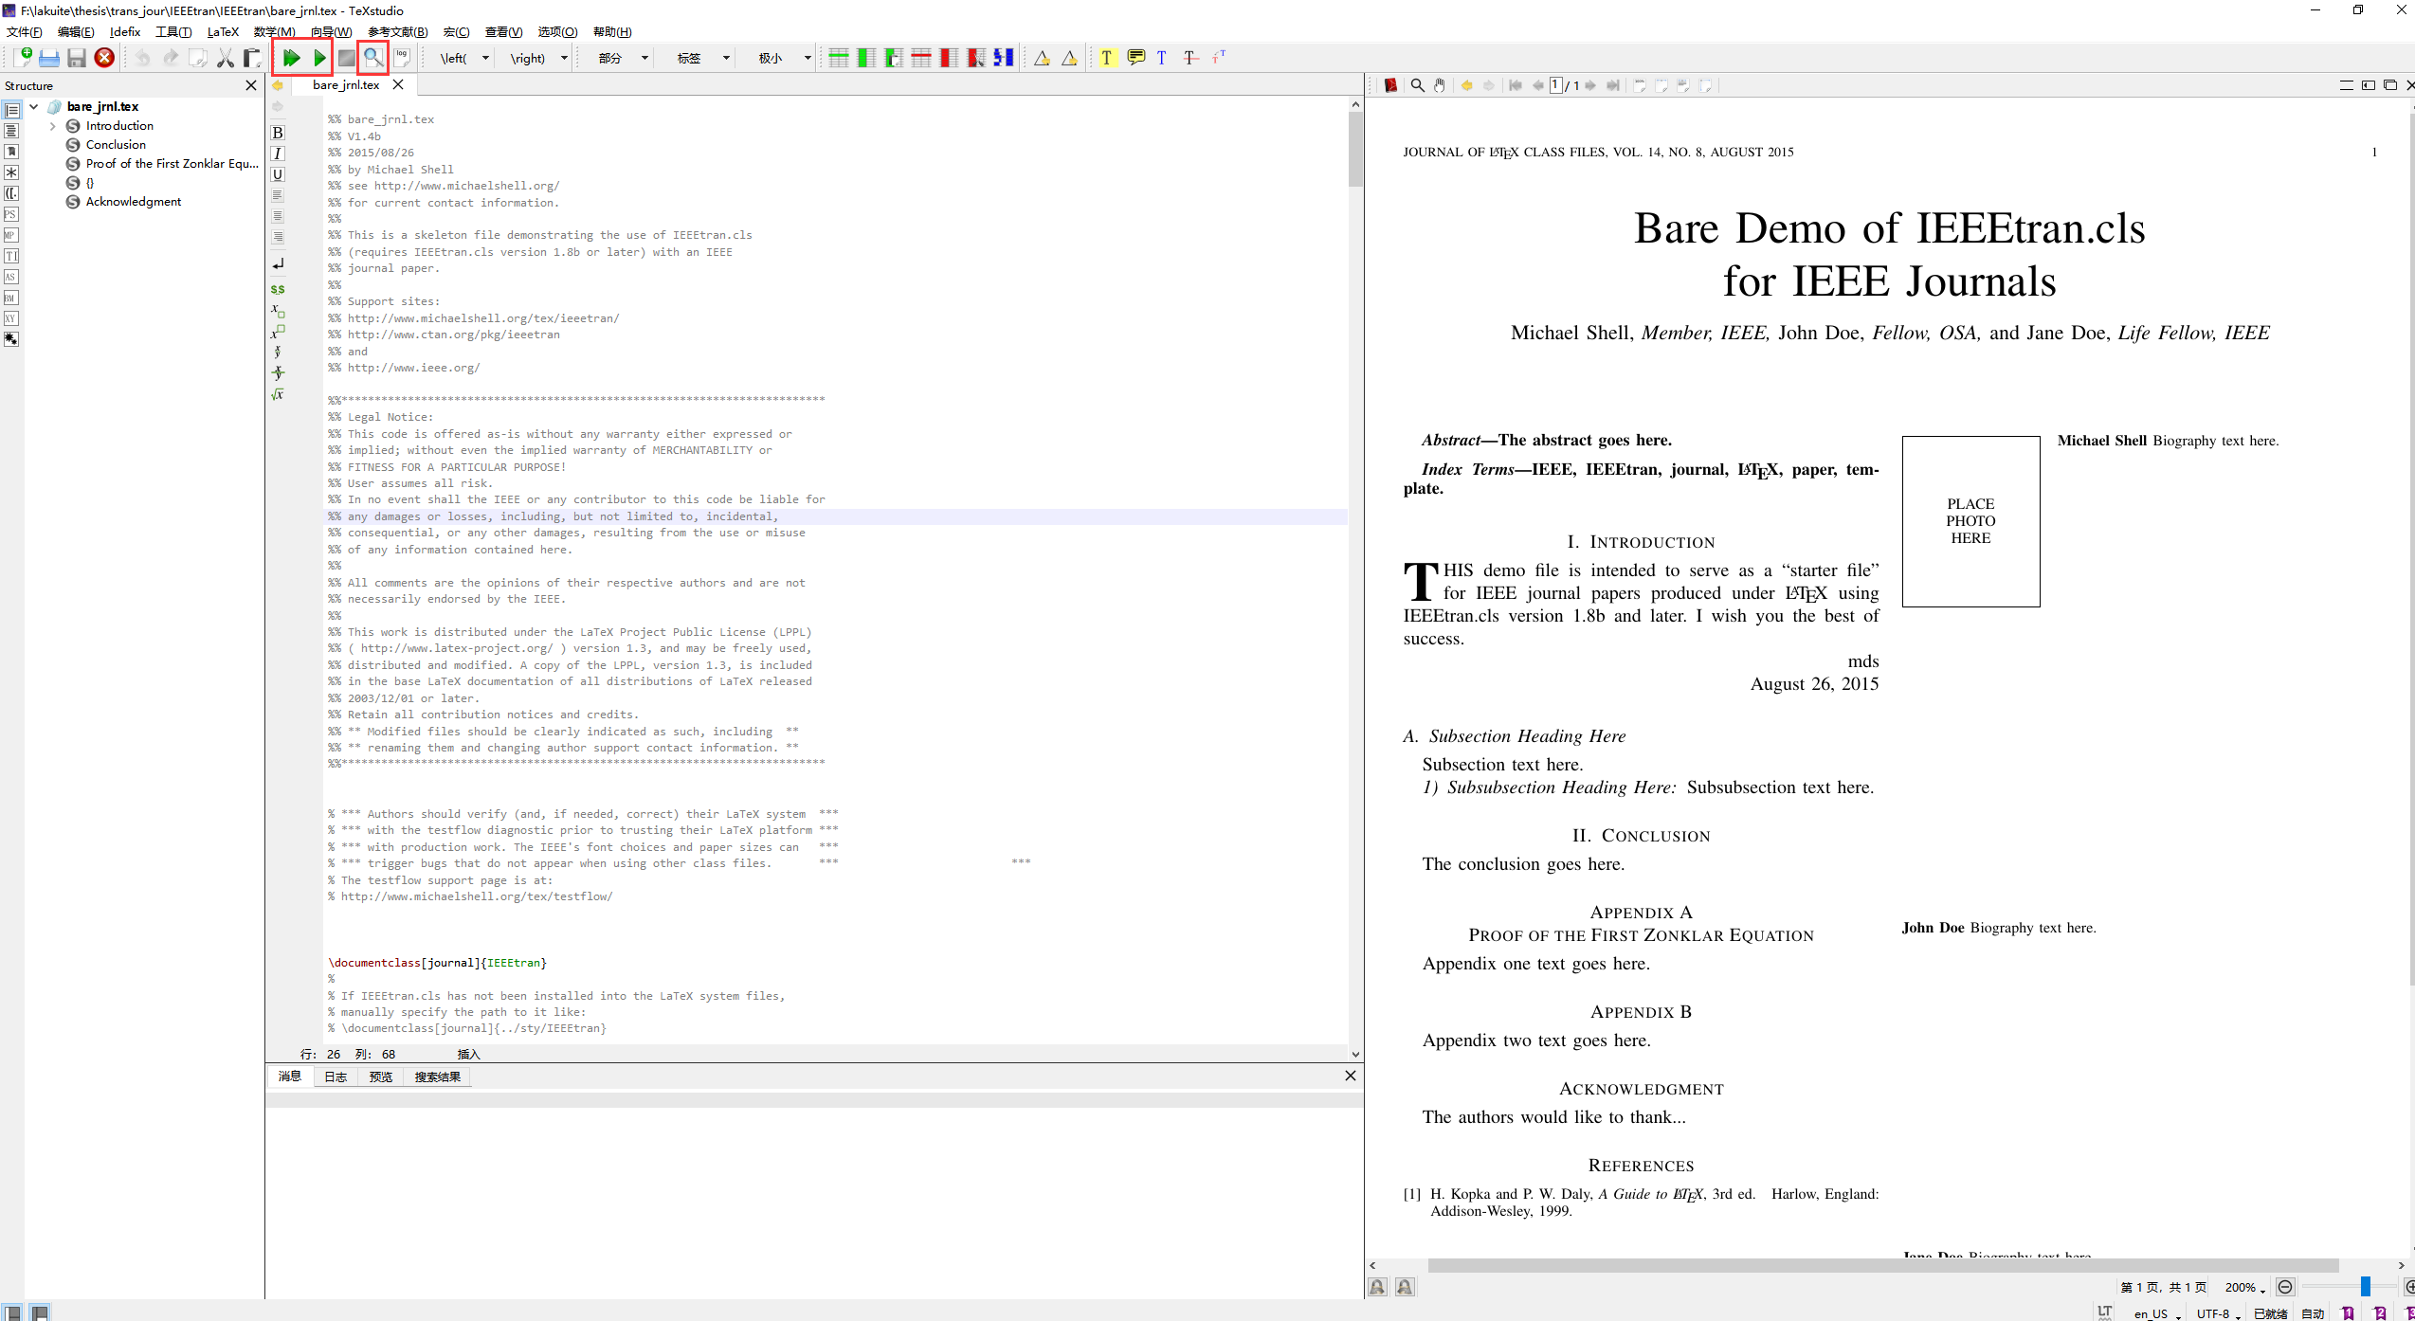2415x1321 pixels.
Task: Open the \left( delimiter dropdown
Action: coord(485,58)
